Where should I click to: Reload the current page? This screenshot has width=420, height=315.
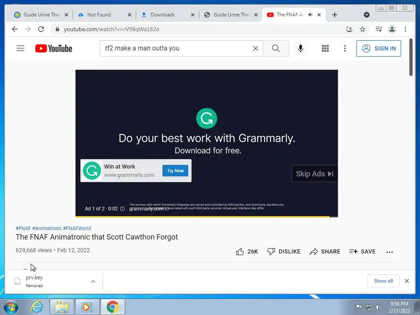click(x=41, y=29)
